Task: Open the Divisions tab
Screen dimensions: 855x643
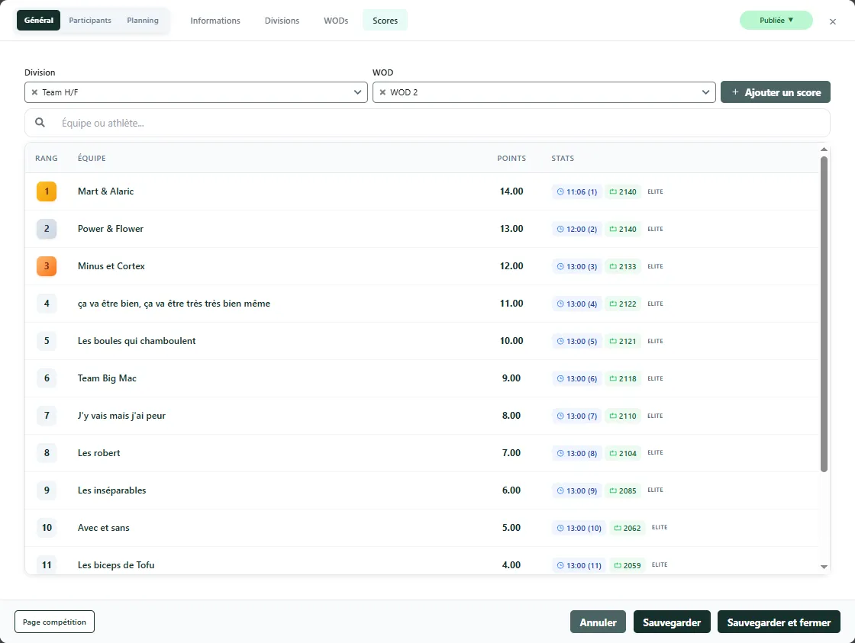Action: point(282,21)
